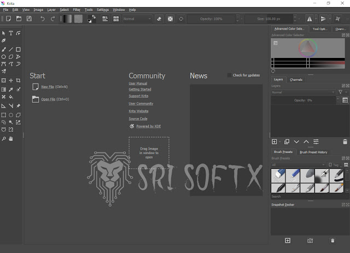Open the Settings menu
350x253 pixels.
103,10
